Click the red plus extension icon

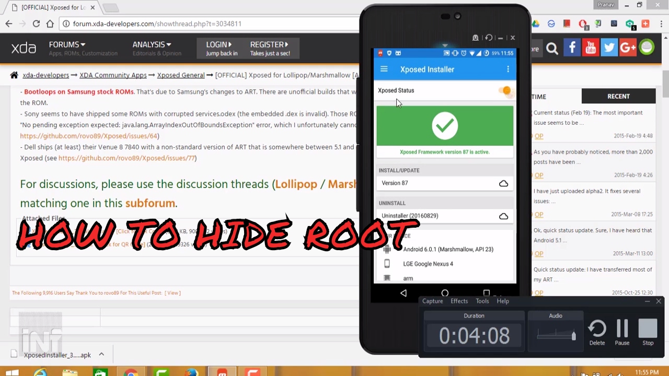(645, 23)
